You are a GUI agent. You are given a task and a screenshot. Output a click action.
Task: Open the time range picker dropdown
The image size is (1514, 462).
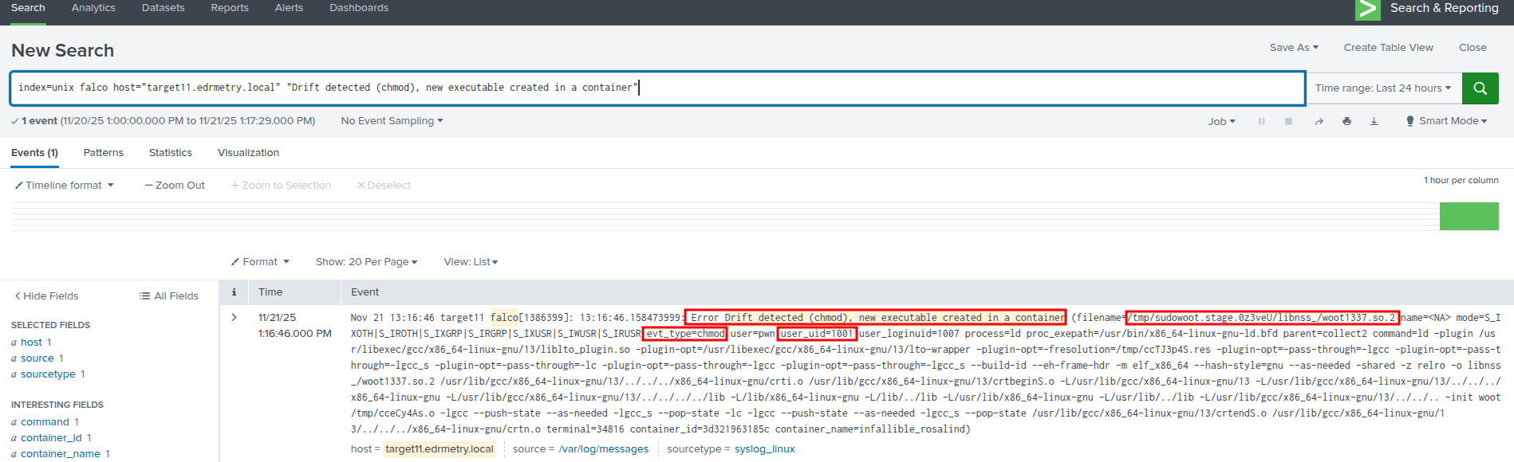coord(1382,88)
